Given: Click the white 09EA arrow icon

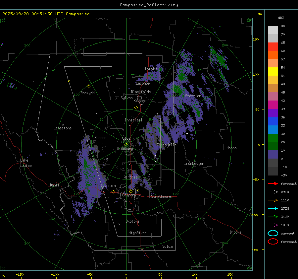Looking at the screenshot, I should pyautogui.click(x=273, y=192).
